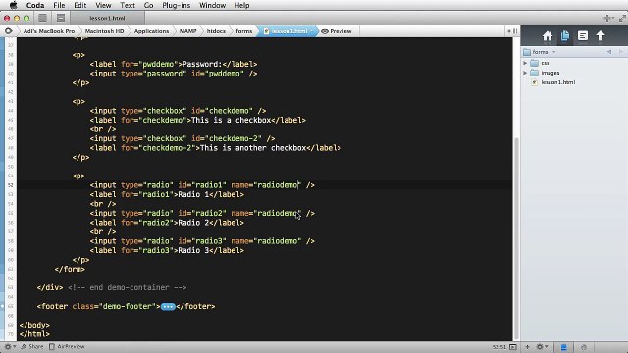Image resolution: width=628 pixels, height=353 pixels.
Task: Select the lesson1.html document tab
Action: (x=107, y=18)
